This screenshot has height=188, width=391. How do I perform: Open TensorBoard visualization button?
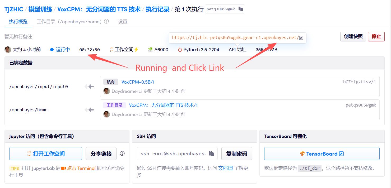click(x=322, y=154)
